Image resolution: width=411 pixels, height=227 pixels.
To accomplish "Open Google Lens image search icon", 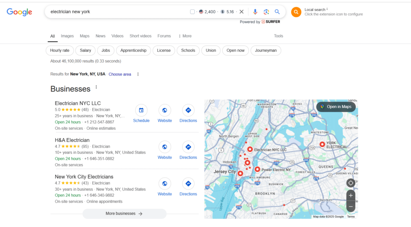I will coord(267,12).
